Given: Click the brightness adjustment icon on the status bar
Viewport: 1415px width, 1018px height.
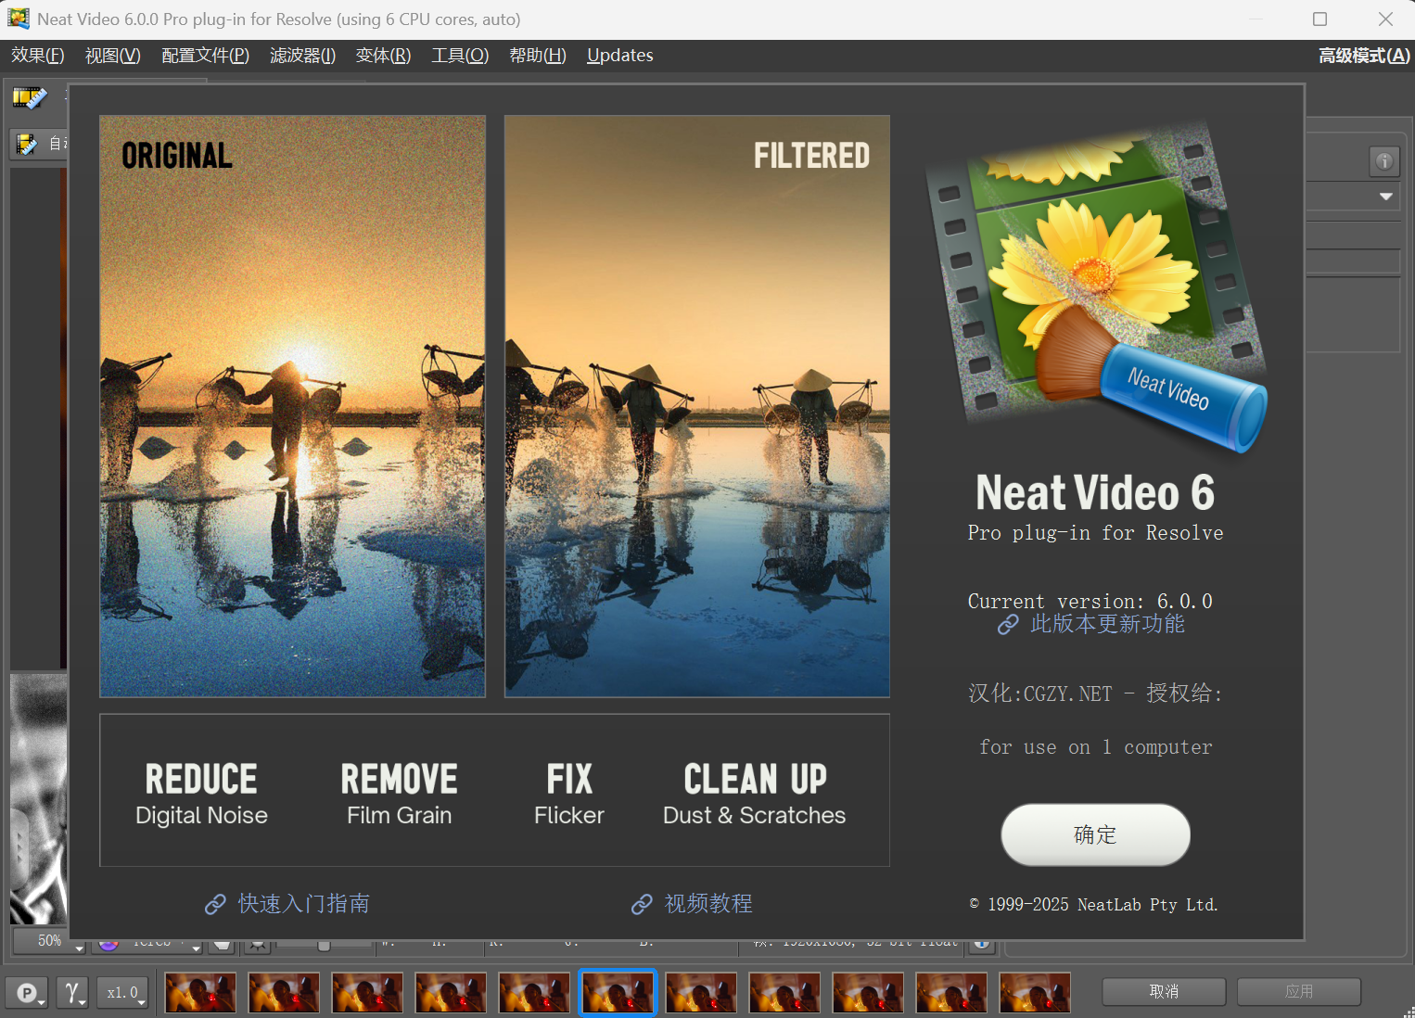Looking at the screenshot, I should pyautogui.click(x=259, y=945).
